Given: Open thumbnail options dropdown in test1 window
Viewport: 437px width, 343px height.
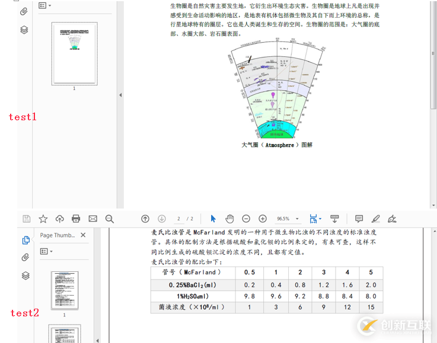Looking at the screenshot, I should (45, 5).
